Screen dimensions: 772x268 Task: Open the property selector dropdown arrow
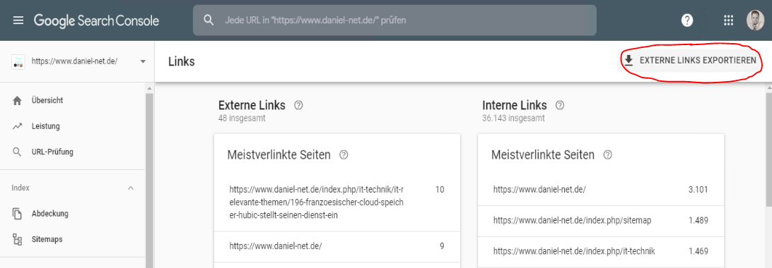(143, 61)
